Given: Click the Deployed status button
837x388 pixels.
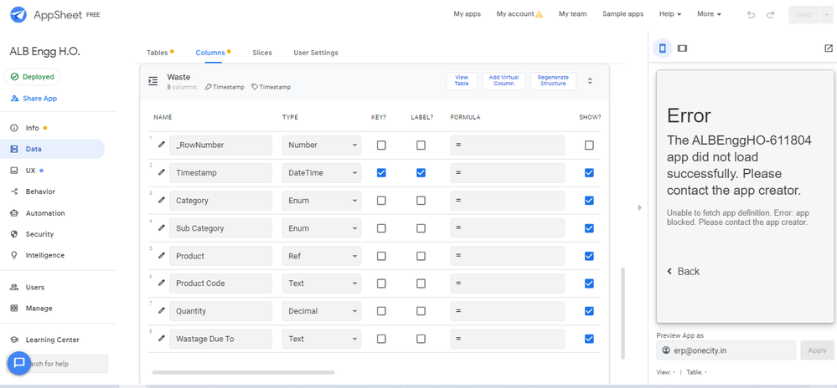Looking at the screenshot, I should [x=32, y=77].
